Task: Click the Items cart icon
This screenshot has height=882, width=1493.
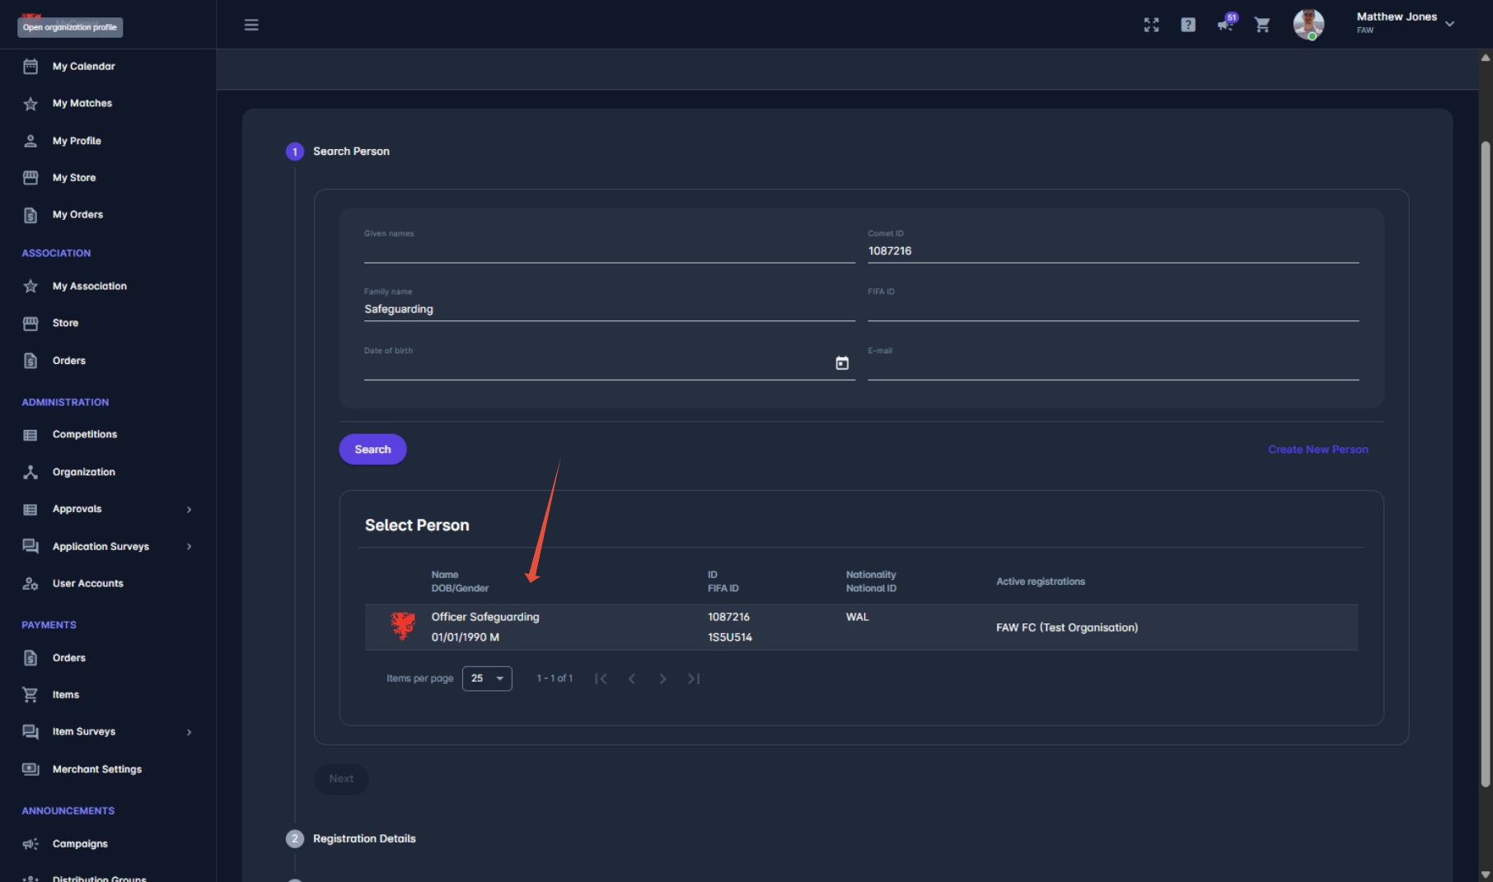Action: 30,694
